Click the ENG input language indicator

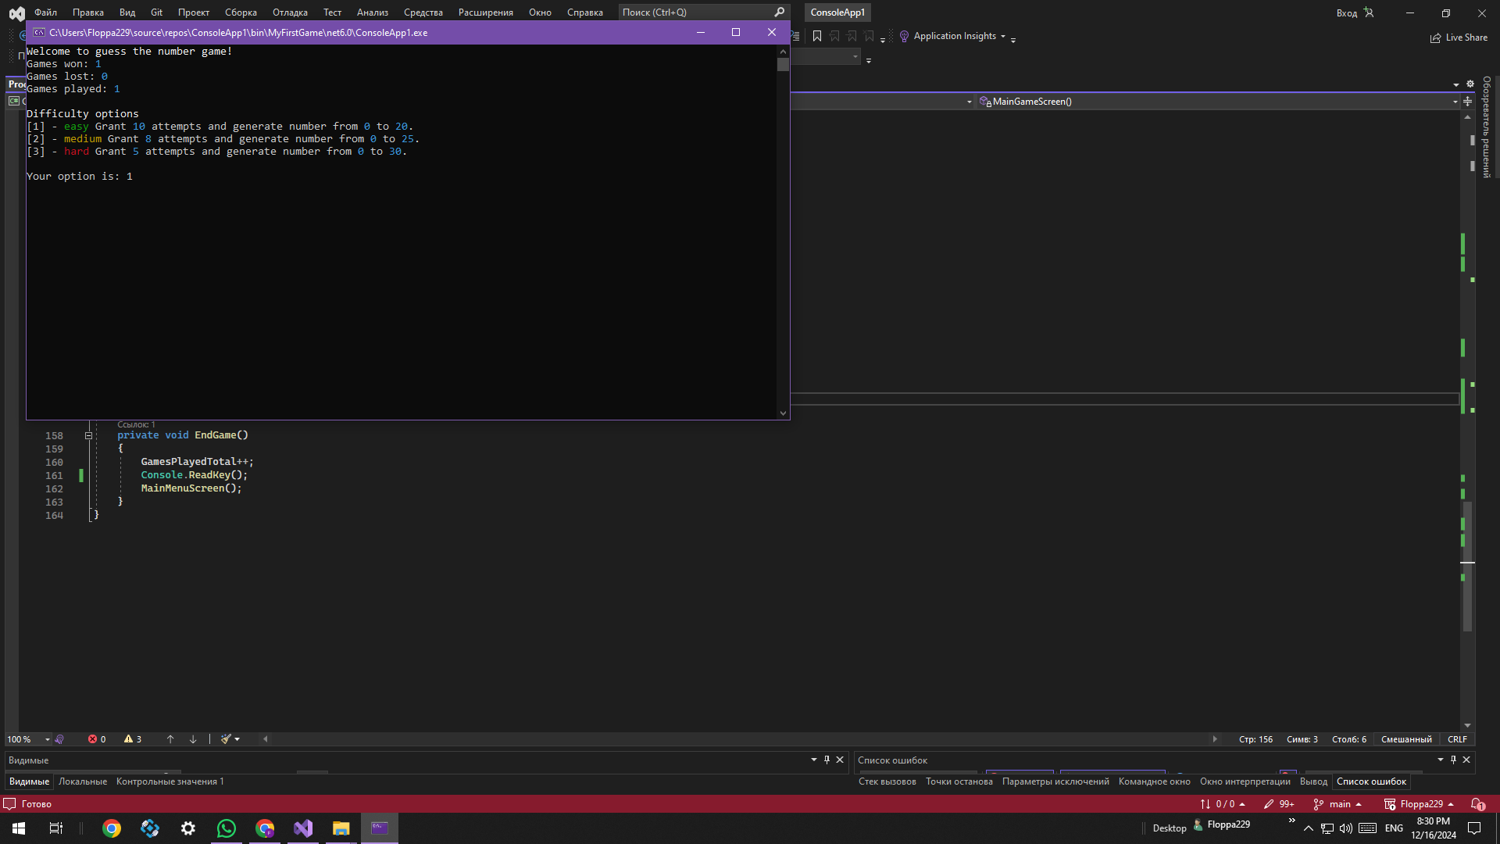tap(1394, 828)
